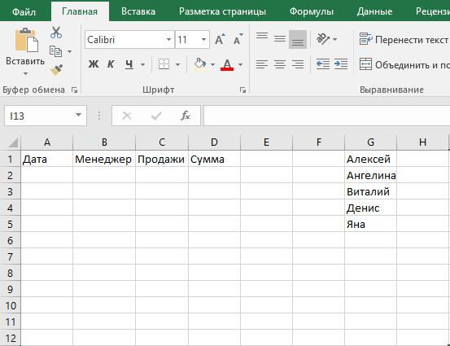Viewport: 450px width, 346px height.
Task: Select cell containing Ангелина
Action: (x=370, y=175)
